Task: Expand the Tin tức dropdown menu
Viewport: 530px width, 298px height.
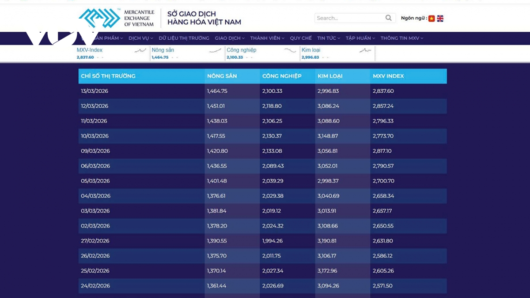Action: click(x=328, y=38)
